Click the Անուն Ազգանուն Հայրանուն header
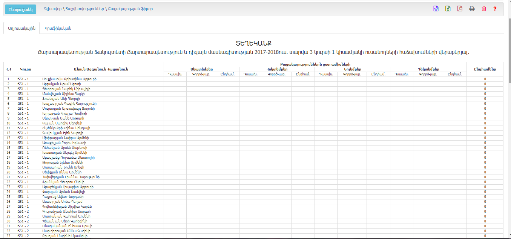Screen dimensions: 511x239 (101, 69)
